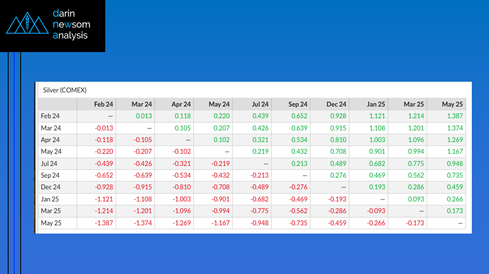Choose the Dec 24 column header
The image size is (489, 274).
click(336, 104)
